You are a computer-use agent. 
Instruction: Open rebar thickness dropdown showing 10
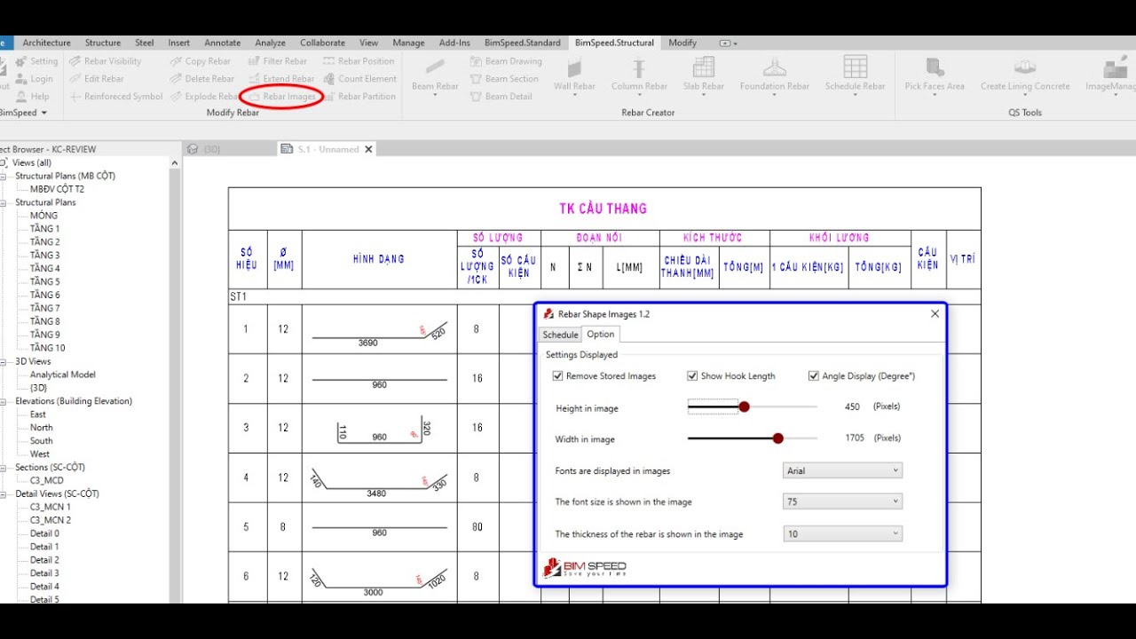(842, 533)
